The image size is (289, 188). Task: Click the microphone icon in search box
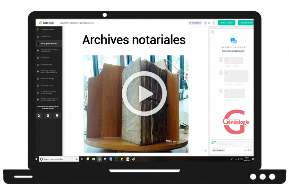tap(77, 159)
